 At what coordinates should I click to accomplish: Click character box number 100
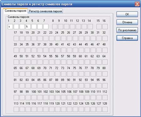[x=34, y=98]
